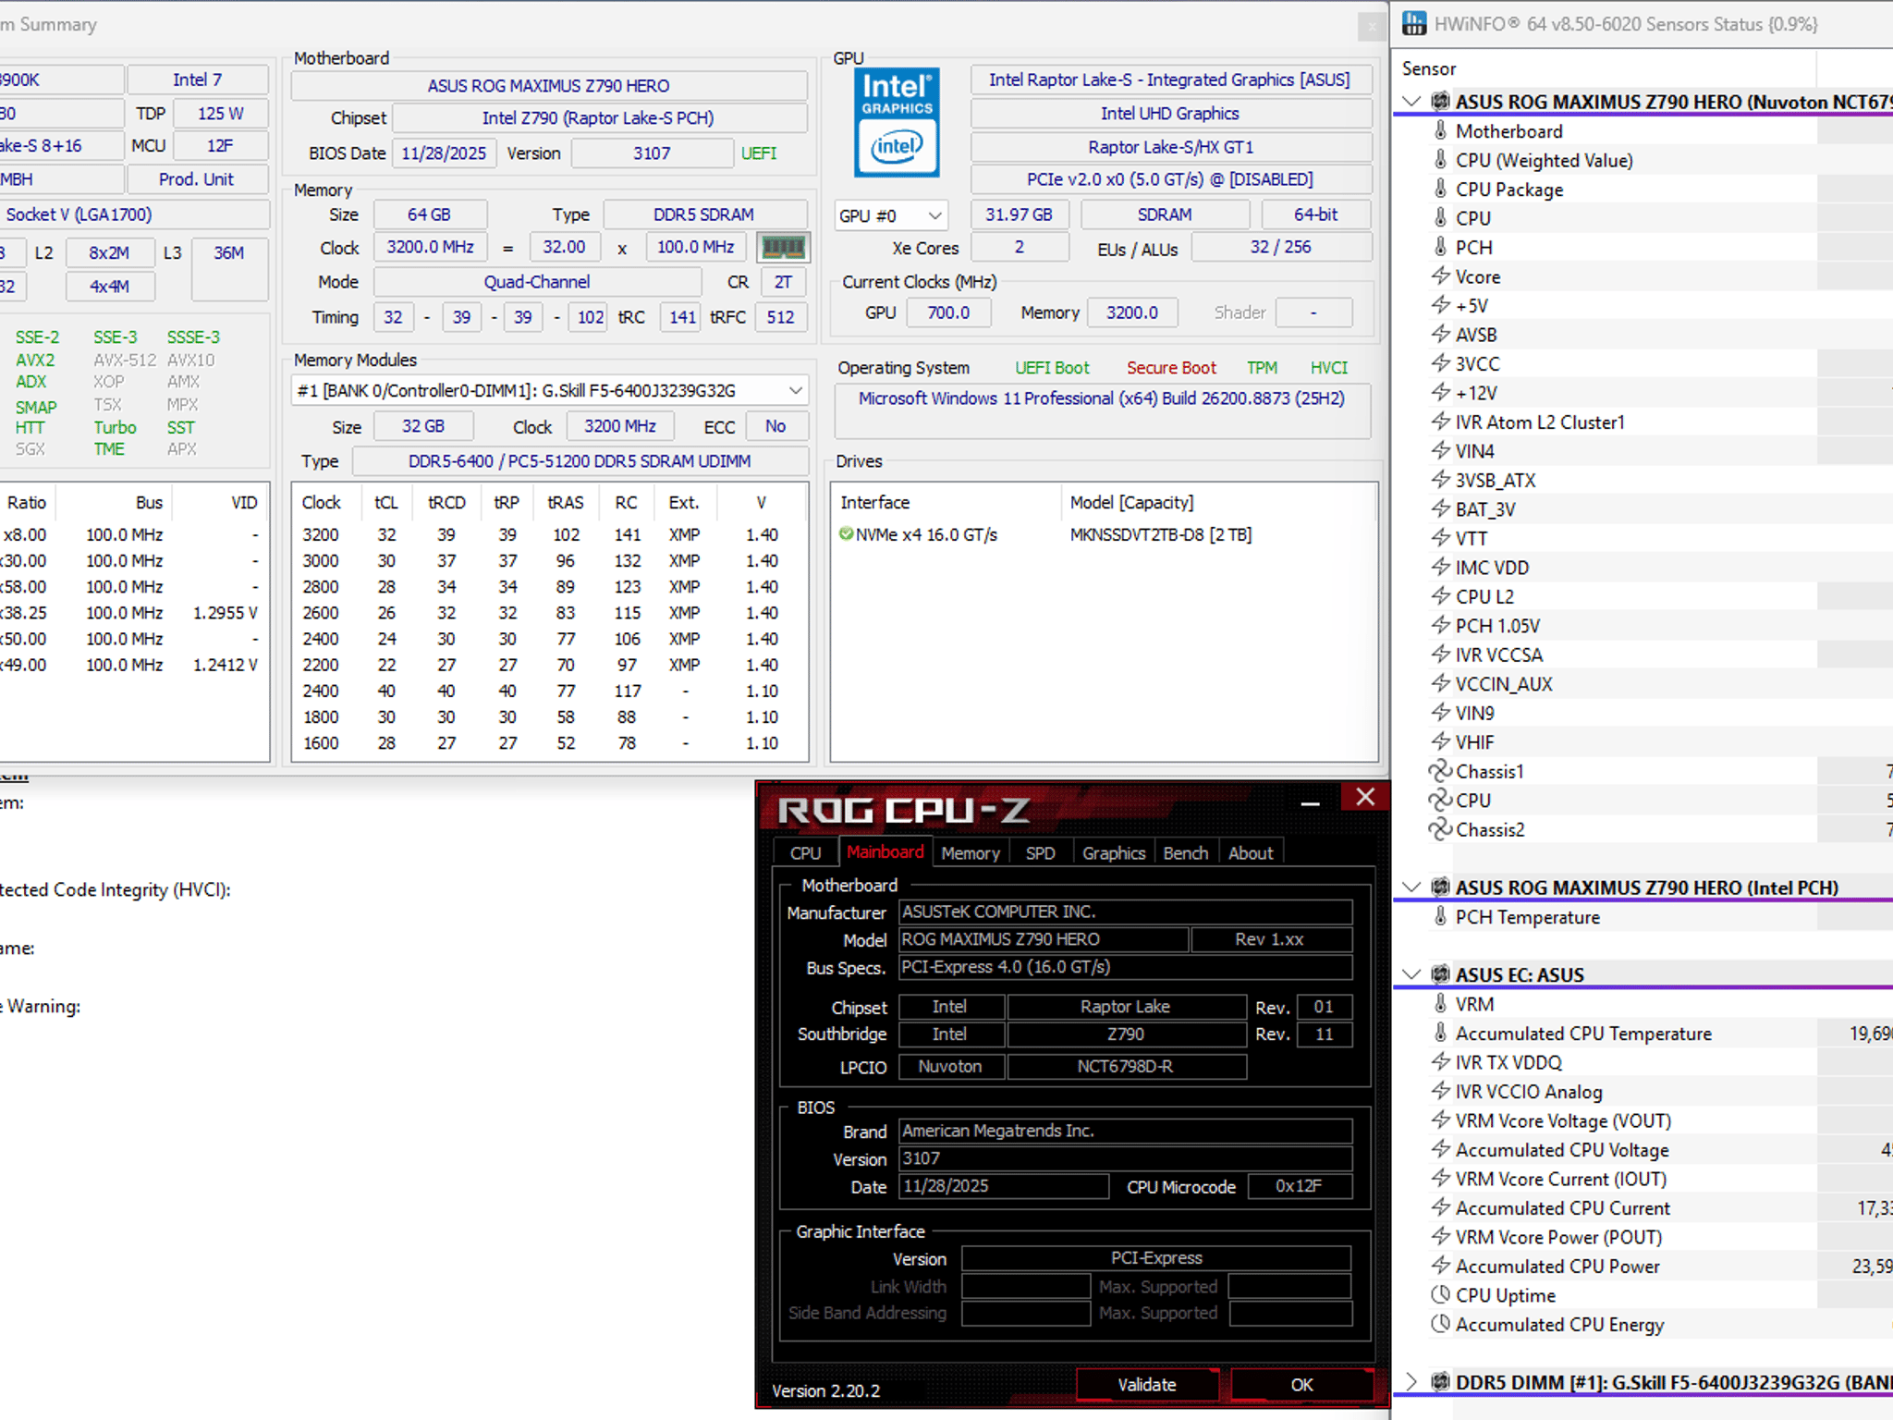Screen dimensions: 1893x1420
Task: Click bolt icon beside VRM Vcore Power (POUT)
Action: pyautogui.click(x=1440, y=1237)
